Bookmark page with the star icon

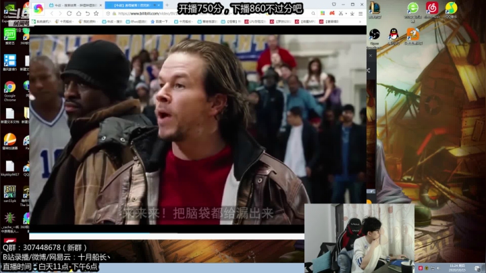click(96, 14)
